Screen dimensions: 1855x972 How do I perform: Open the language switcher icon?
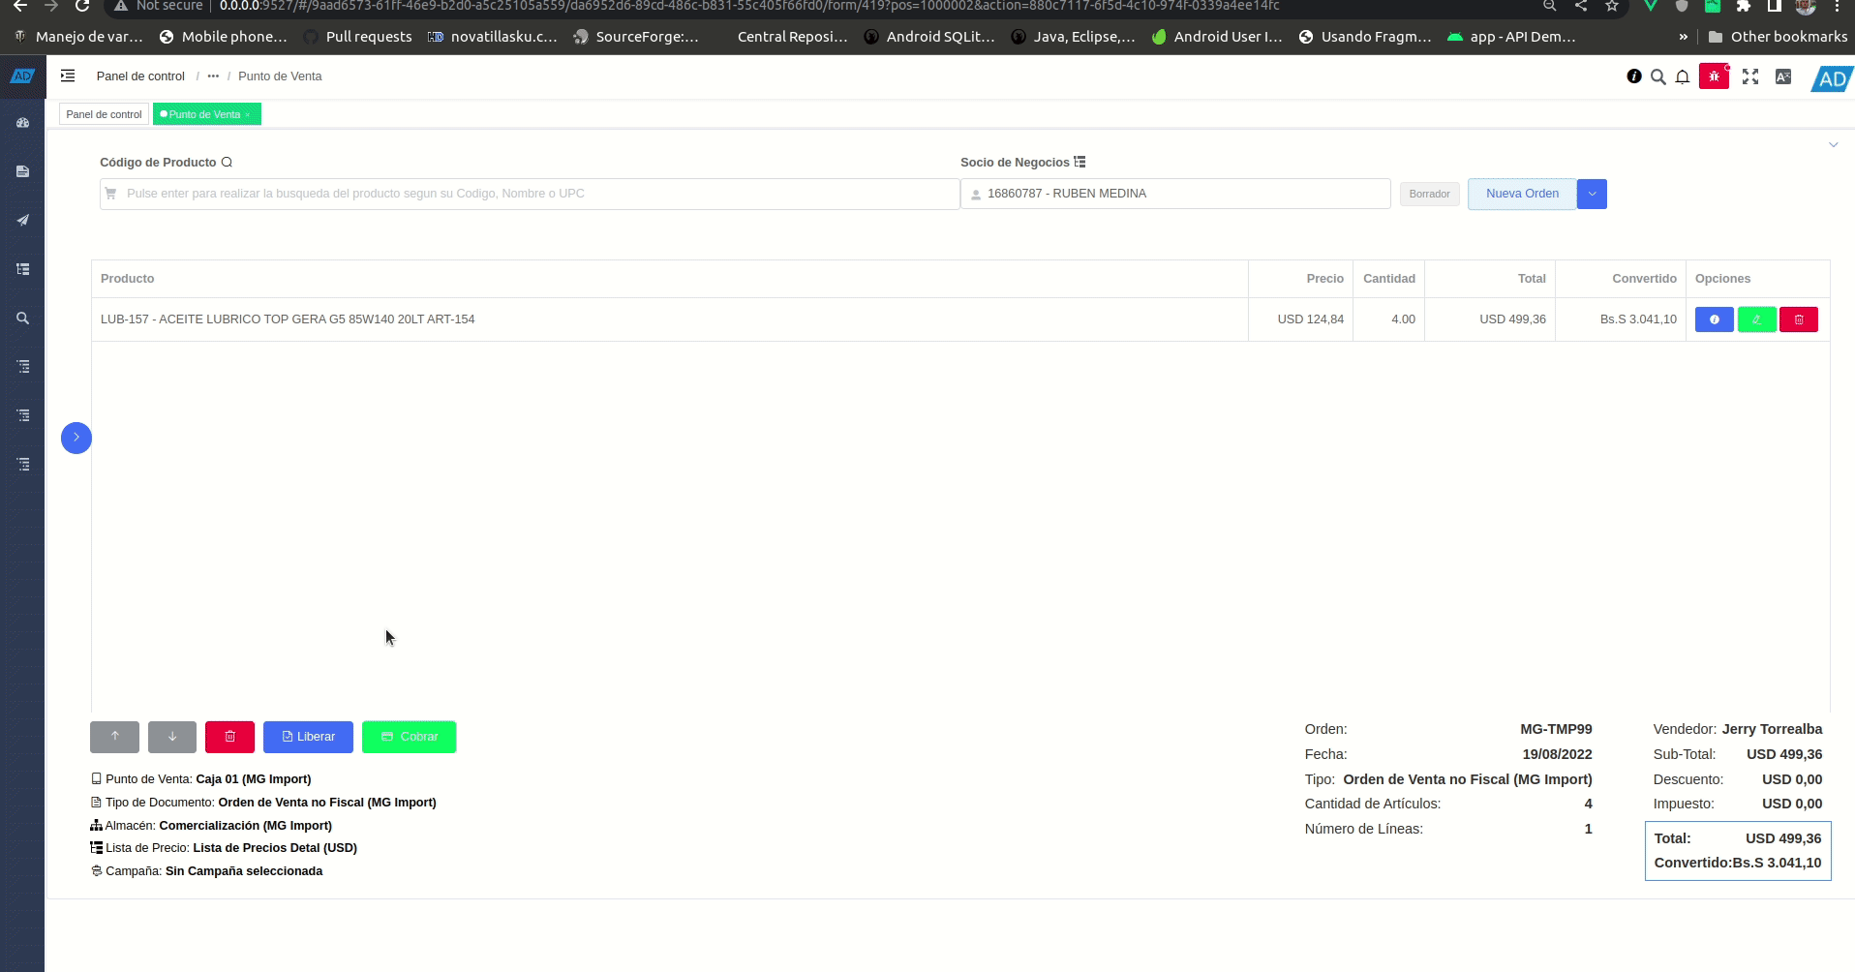1783,76
